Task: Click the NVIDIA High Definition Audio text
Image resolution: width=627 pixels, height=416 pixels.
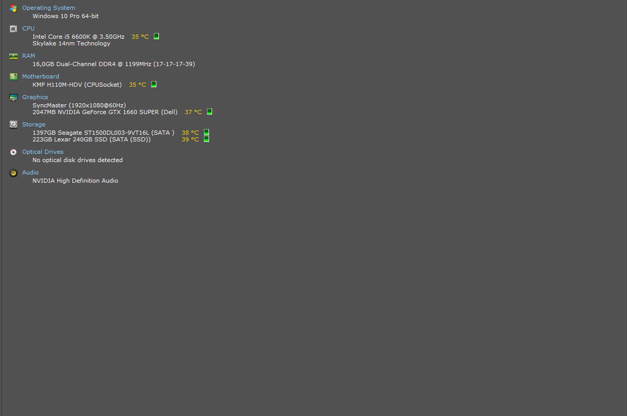Action: tap(75, 181)
